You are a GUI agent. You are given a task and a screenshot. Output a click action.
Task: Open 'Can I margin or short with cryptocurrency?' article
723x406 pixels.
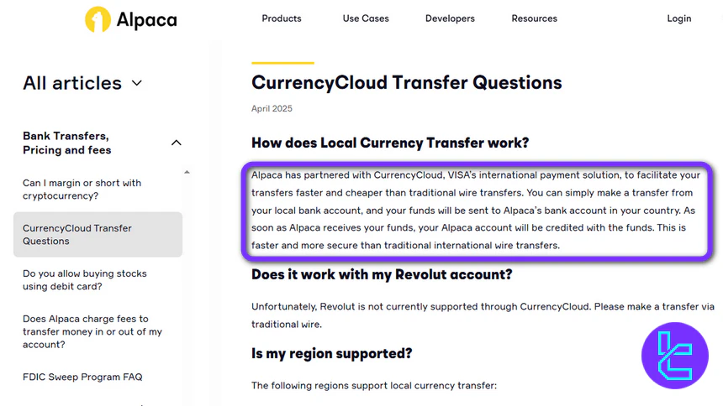(82, 190)
